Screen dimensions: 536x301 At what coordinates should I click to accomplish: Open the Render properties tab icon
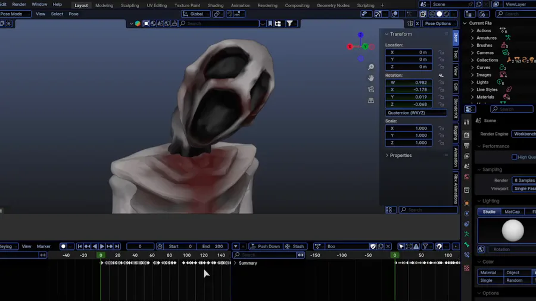466,135
